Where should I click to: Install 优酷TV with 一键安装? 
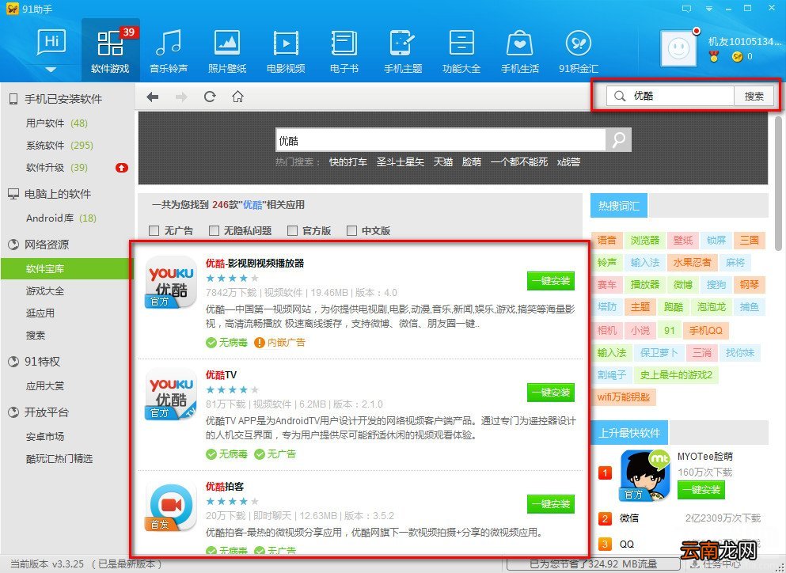[551, 393]
